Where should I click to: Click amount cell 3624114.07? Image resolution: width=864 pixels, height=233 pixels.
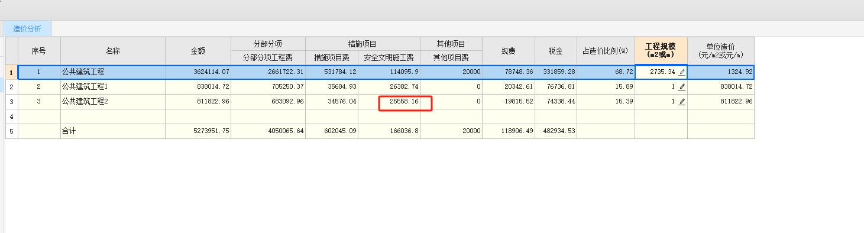point(198,72)
